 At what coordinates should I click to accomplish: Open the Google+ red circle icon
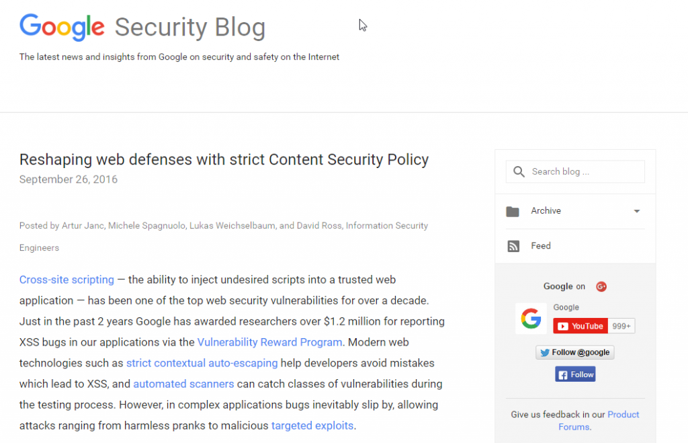[x=601, y=286]
